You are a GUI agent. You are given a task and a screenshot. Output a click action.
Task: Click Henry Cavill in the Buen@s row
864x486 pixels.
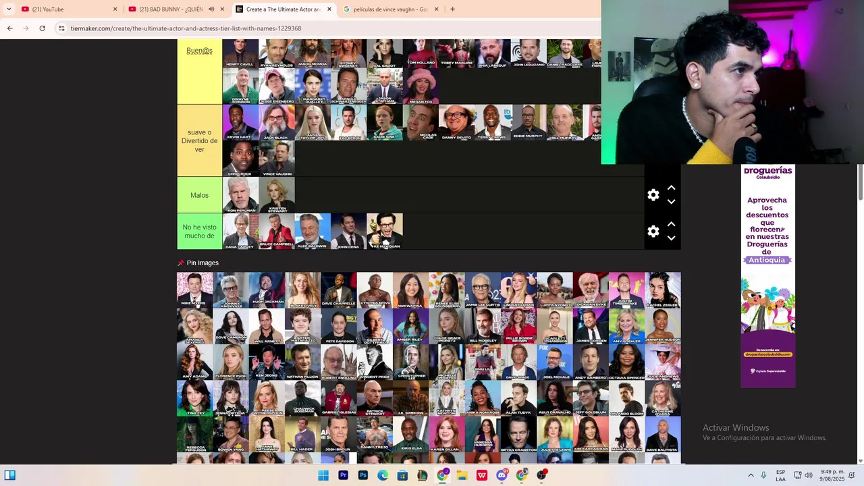click(240, 53)
